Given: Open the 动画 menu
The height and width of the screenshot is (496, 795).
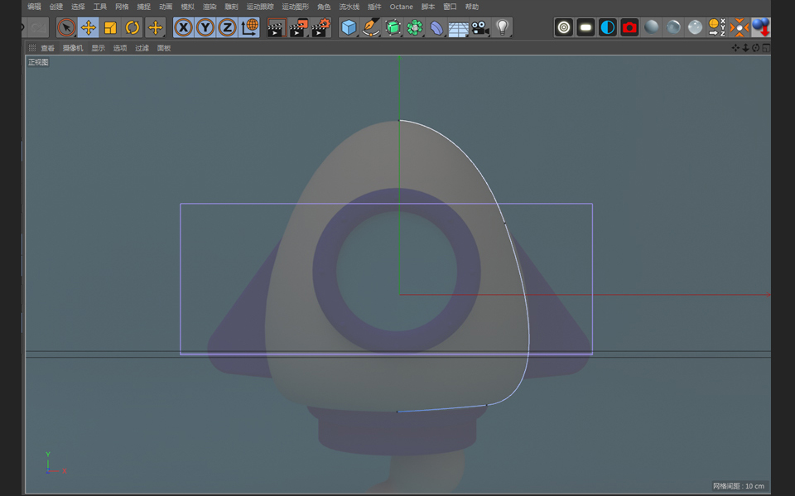Looking at the screenshot, I should point(166,7).
